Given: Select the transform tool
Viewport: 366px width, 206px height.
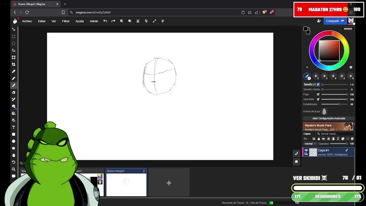Looking at the screenshot, I should [x=13, y=57].
